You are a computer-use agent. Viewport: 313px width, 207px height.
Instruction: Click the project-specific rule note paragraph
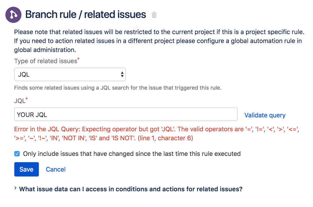[159, 41]
